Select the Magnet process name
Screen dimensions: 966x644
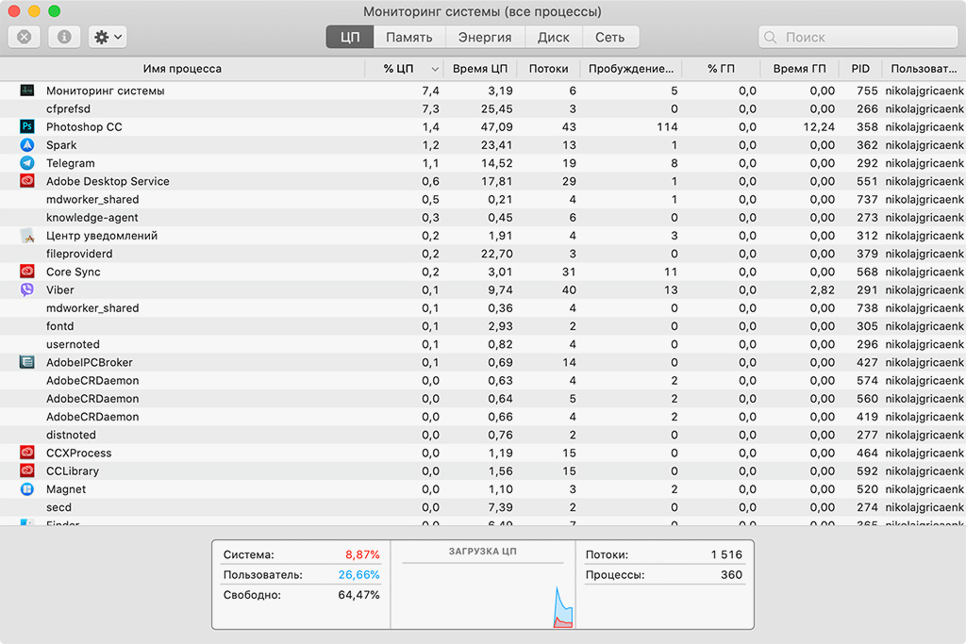66,489
